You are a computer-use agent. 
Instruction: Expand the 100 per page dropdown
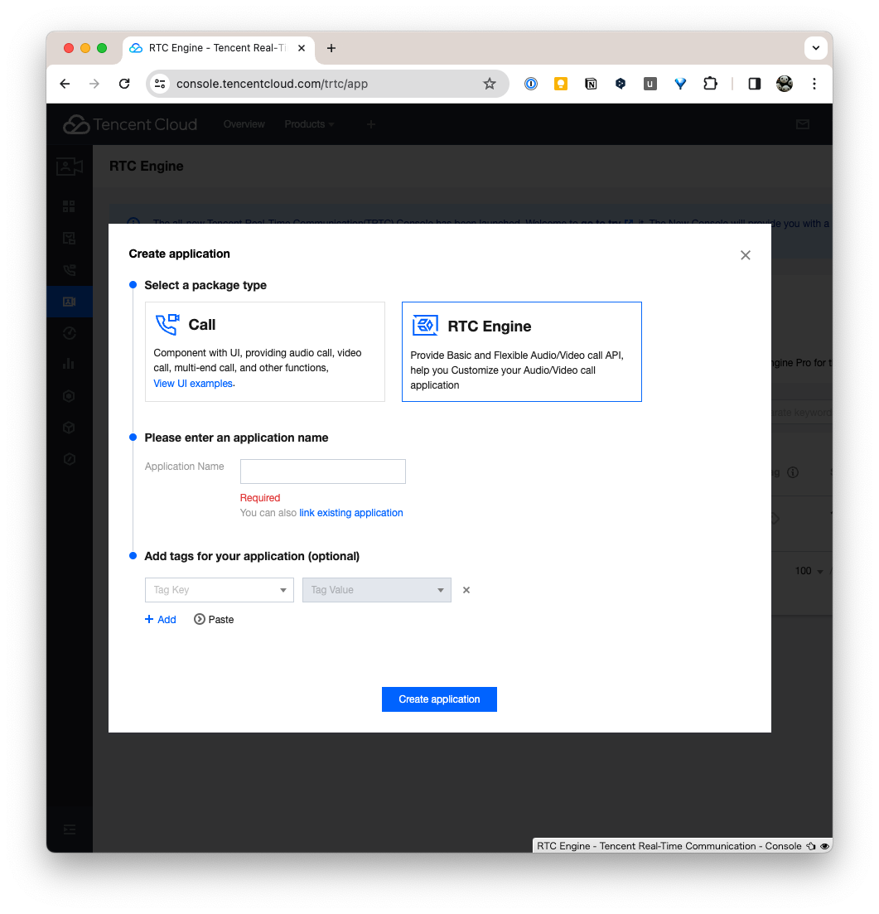(809, 571)
